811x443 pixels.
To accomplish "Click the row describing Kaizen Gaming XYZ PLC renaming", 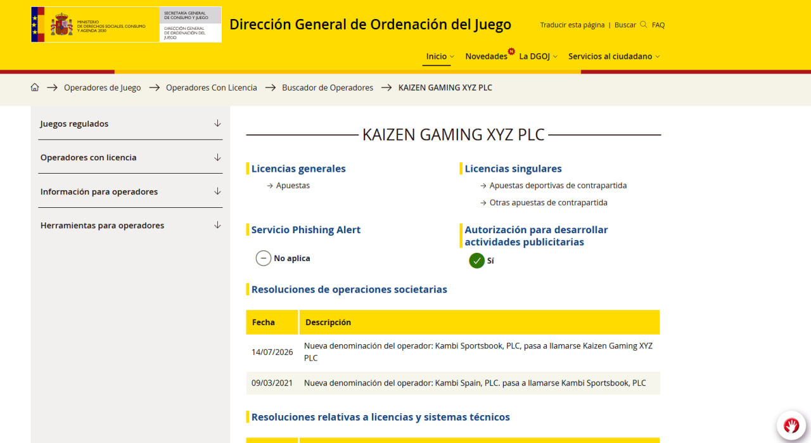I will coord(453,352).
